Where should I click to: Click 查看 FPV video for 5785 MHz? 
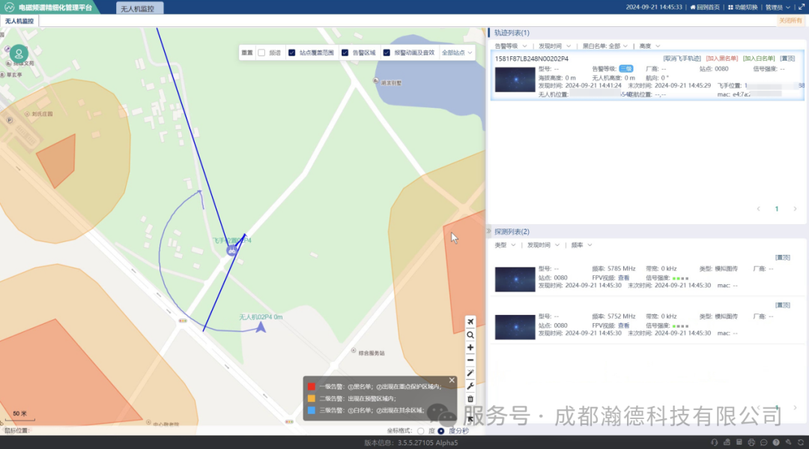tap(624, 277)
